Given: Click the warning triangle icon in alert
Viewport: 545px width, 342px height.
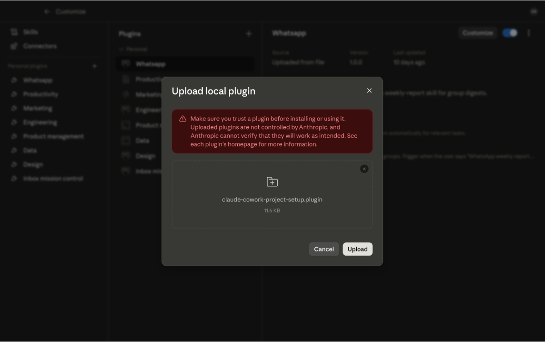Looking at the screenshot, I should [183, 119].
